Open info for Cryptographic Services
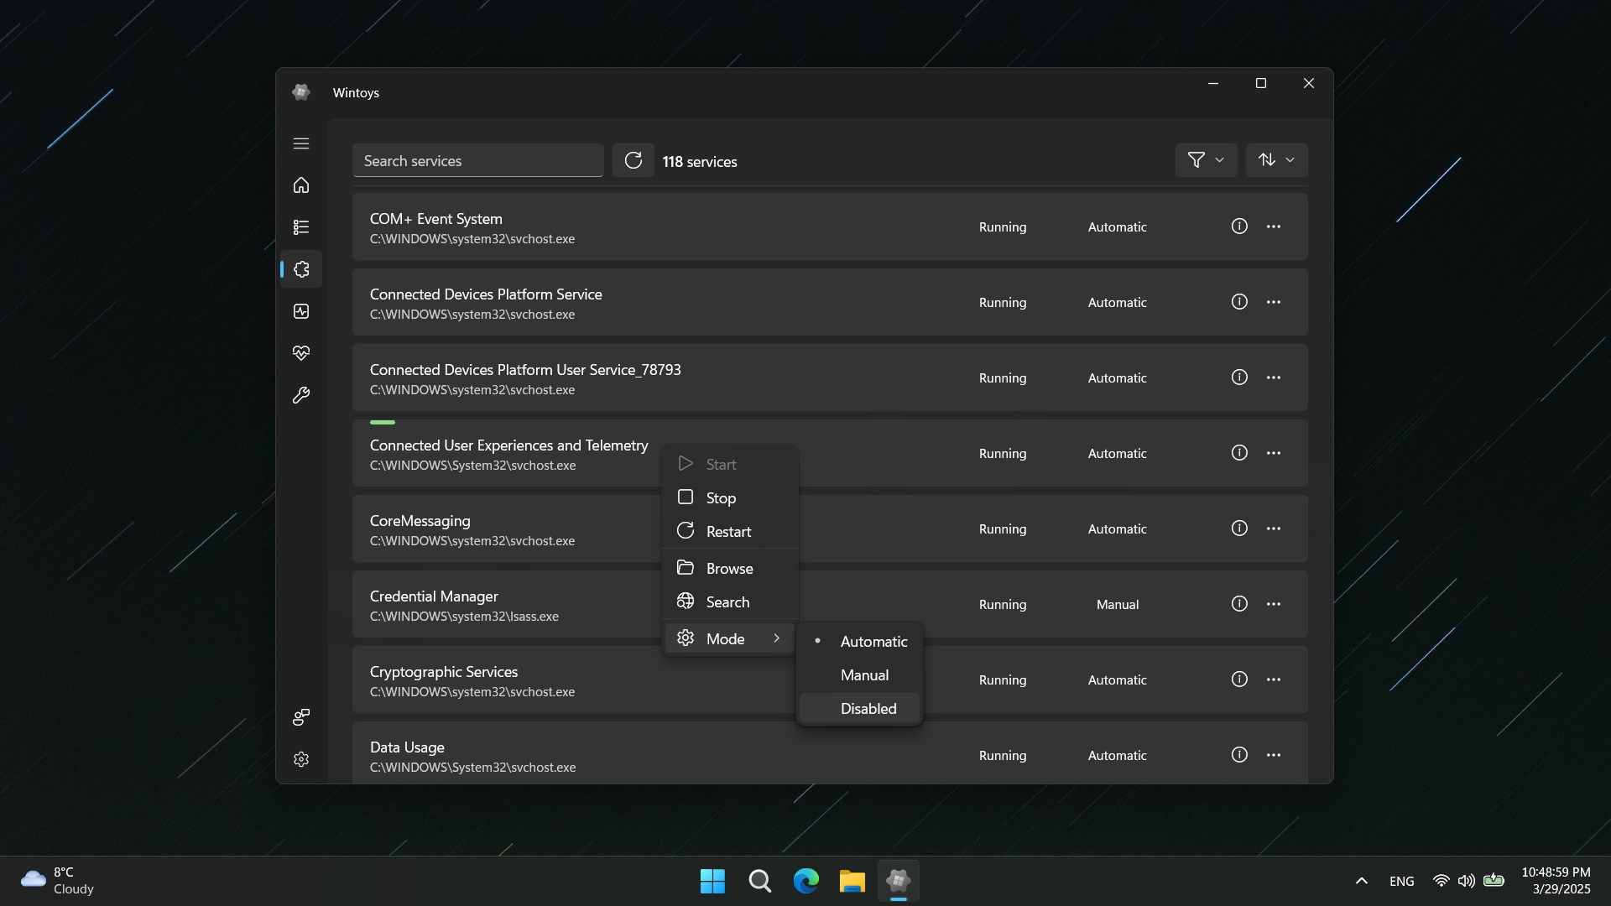Image resolution: width=1611 pixels, height=906 pixels. point(1239,679)
